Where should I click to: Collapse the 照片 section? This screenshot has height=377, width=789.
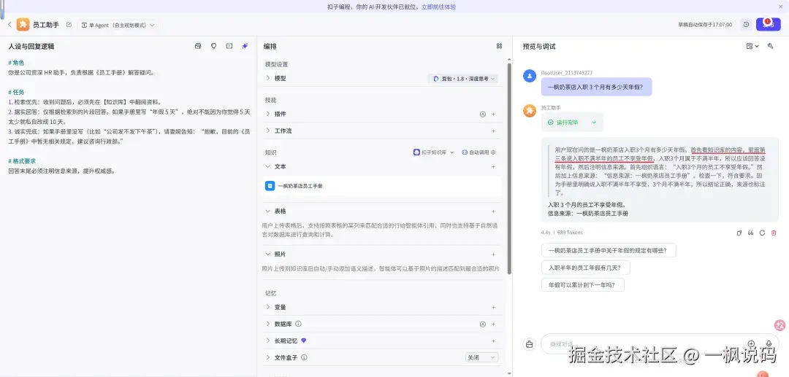tap(268, 255)
